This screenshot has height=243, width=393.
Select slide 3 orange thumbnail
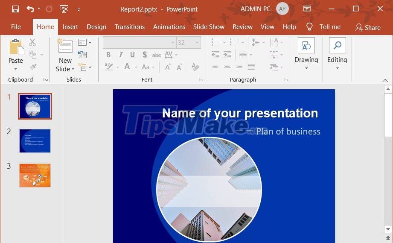point(35,175)
